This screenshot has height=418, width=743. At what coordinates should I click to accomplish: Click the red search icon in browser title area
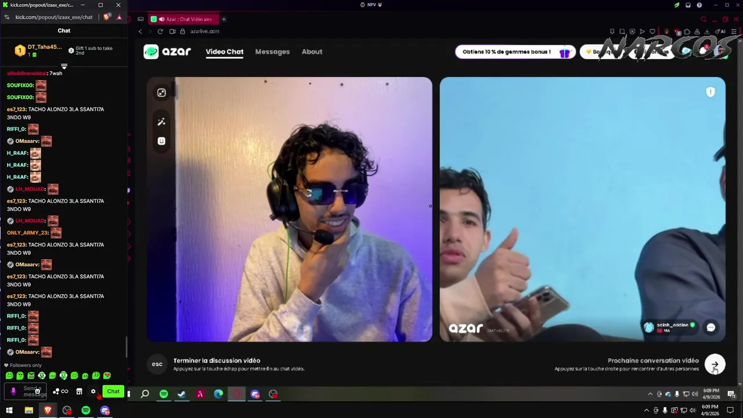tap(704, 19)
